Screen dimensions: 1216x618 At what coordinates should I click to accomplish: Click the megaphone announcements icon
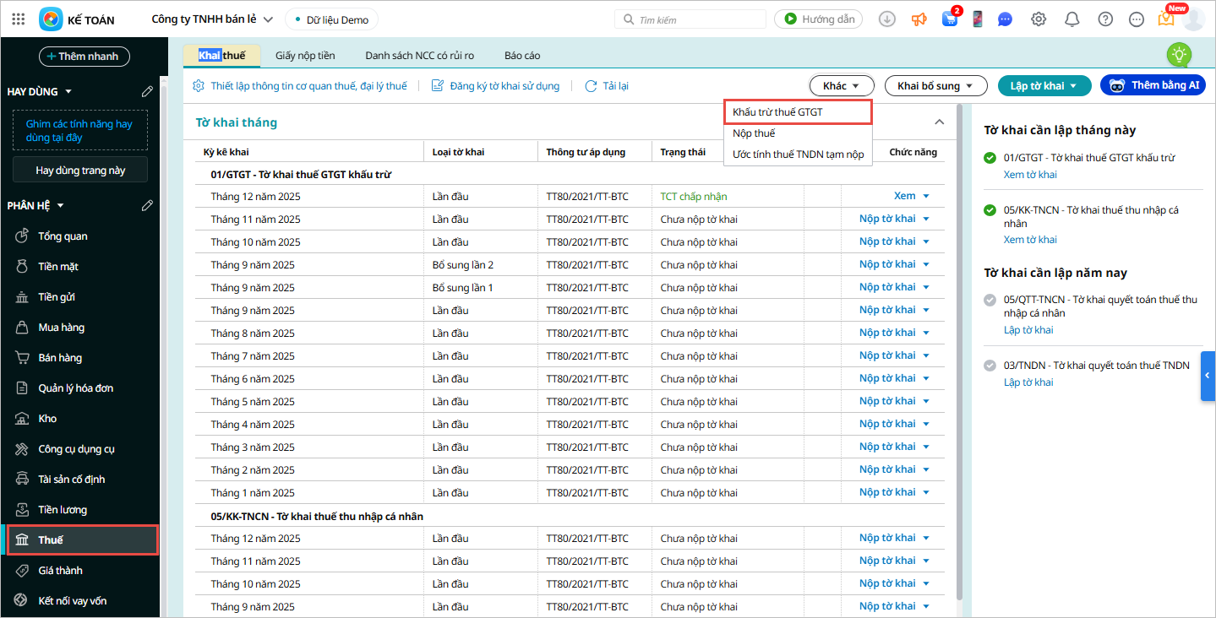point(919,19)
